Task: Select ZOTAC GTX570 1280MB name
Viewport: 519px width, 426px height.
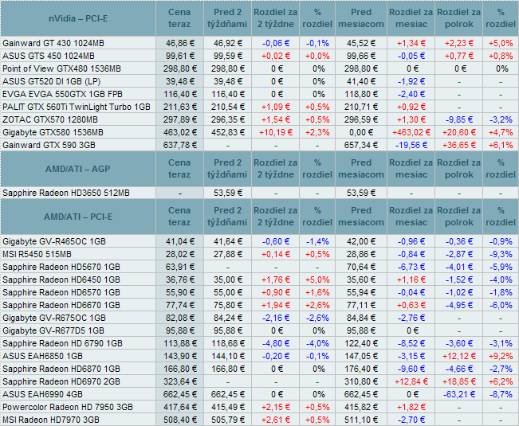Action: pyautogui.click(x=50, y=119)
